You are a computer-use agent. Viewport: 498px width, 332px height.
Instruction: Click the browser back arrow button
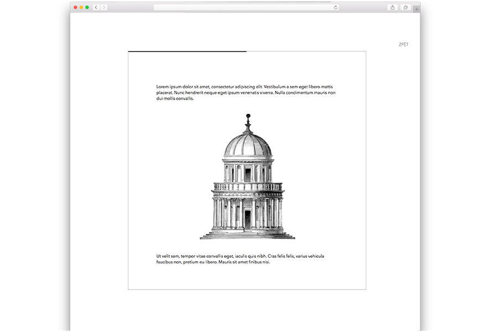96,7
